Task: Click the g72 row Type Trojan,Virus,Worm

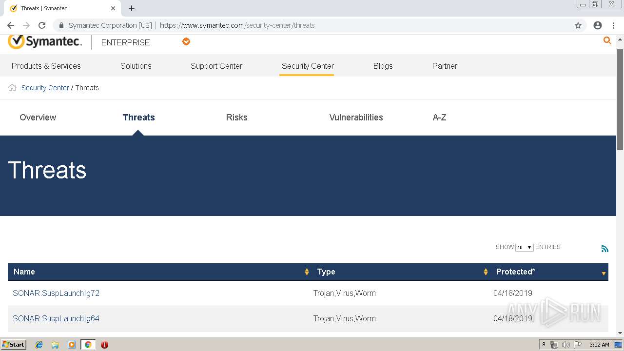Action: point(345,293)
